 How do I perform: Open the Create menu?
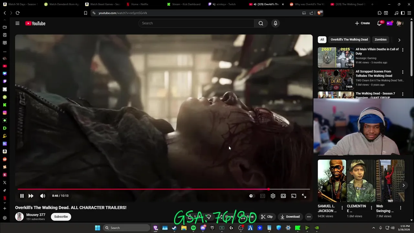(x=362, y=23)
